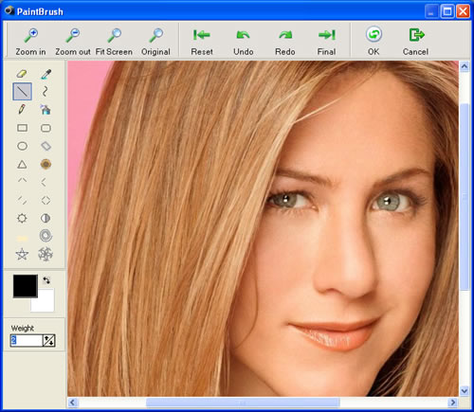Activate the Brightness sun tool
This screenshot has height=412, width=474.
click(22, 218)
